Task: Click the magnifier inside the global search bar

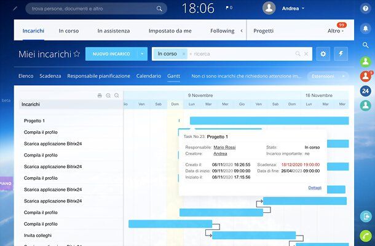Action: coord(159,9)
